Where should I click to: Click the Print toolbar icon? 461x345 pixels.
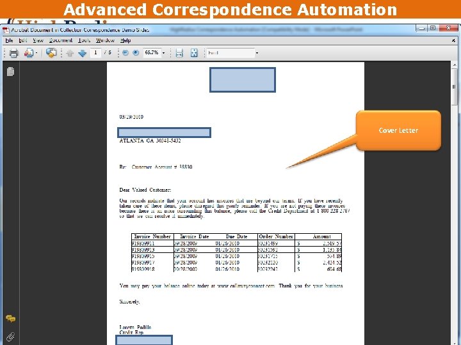14,53
